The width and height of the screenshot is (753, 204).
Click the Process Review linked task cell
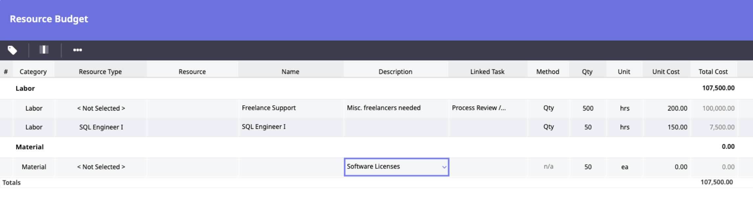pos(479,108)
